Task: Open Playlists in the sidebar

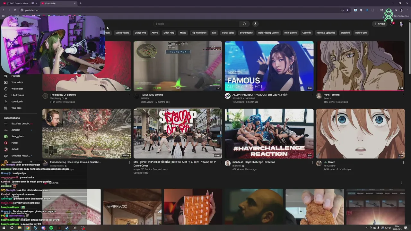Action: tap(16, 76)
